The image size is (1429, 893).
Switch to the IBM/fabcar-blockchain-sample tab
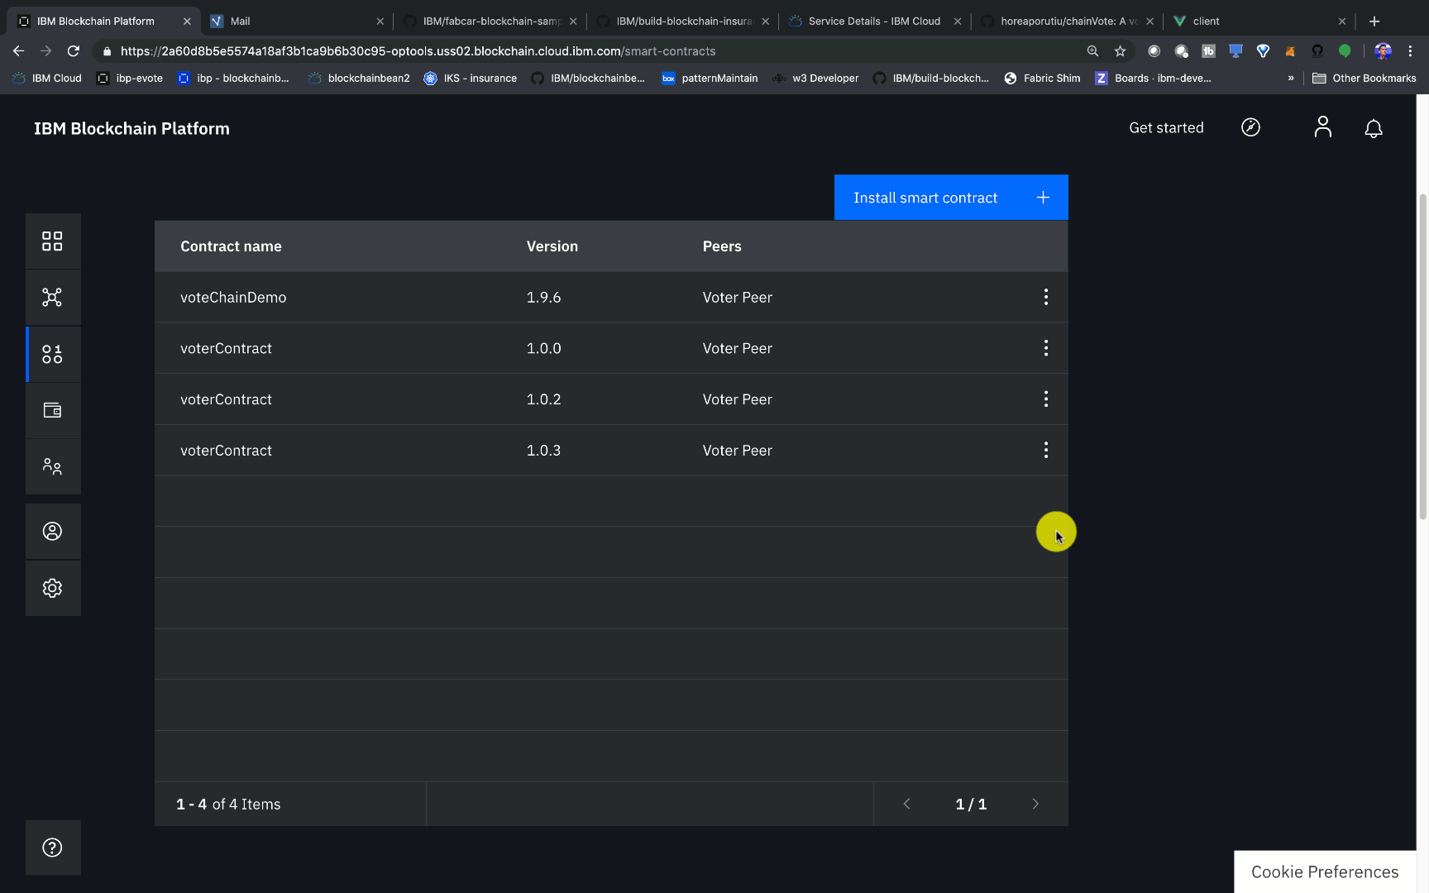pos(492,21)
